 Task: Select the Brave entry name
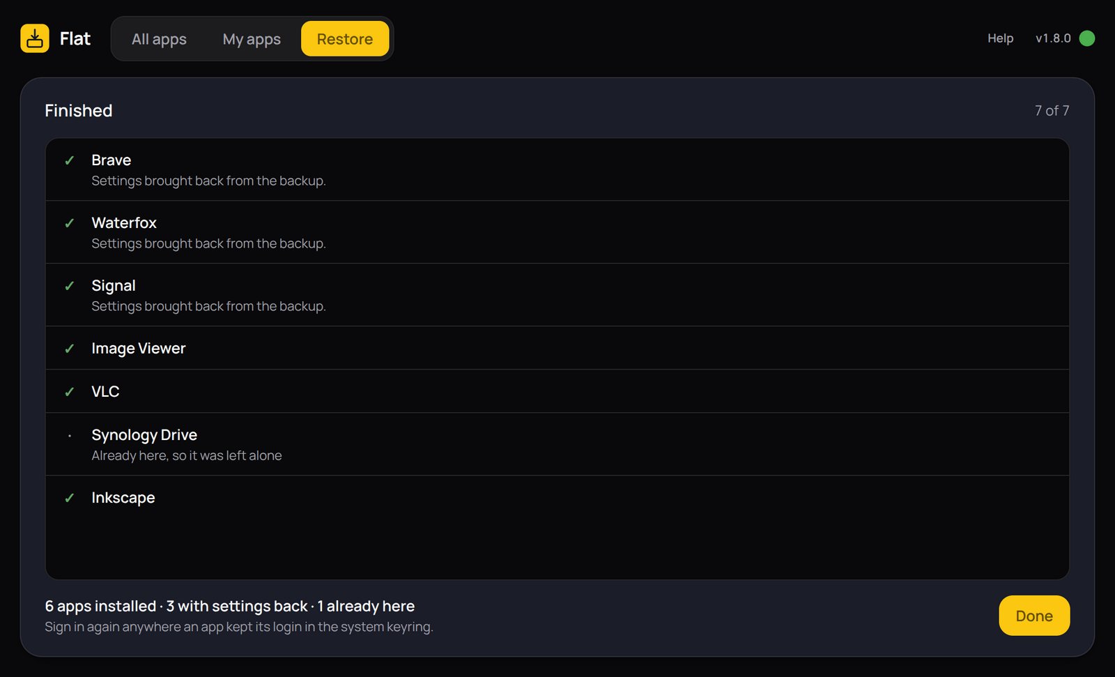click(x=111, y=160)
